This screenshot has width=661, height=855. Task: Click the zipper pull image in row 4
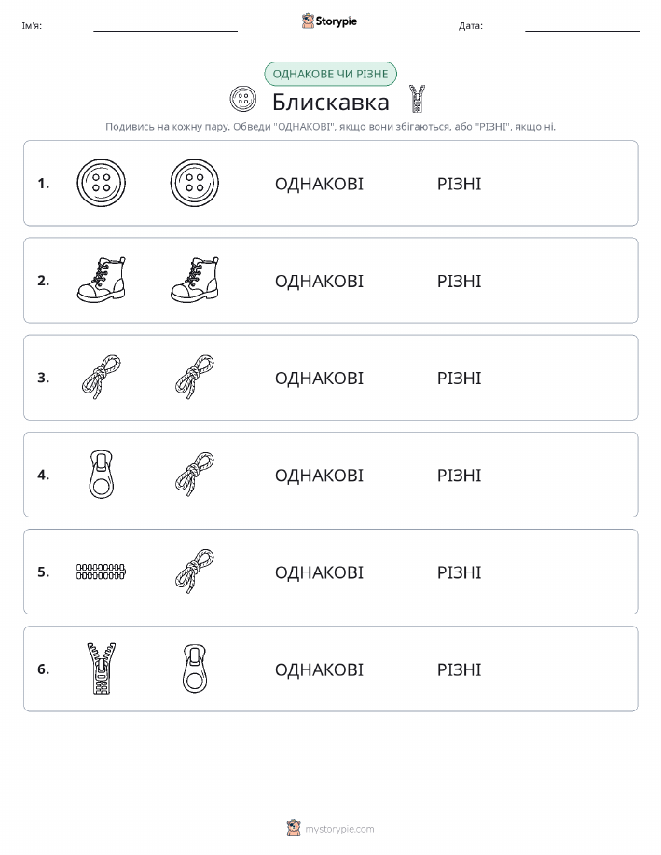101,475
